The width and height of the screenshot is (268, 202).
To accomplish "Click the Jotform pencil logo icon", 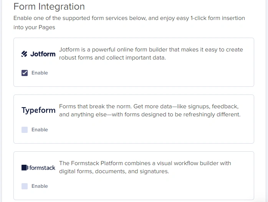I will tap(24, 54).
